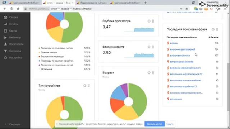The height and width of the screenshot is (129, 230).
Task: Open the first search phrase 'вирион' link
Action: (x=174, y=43)
